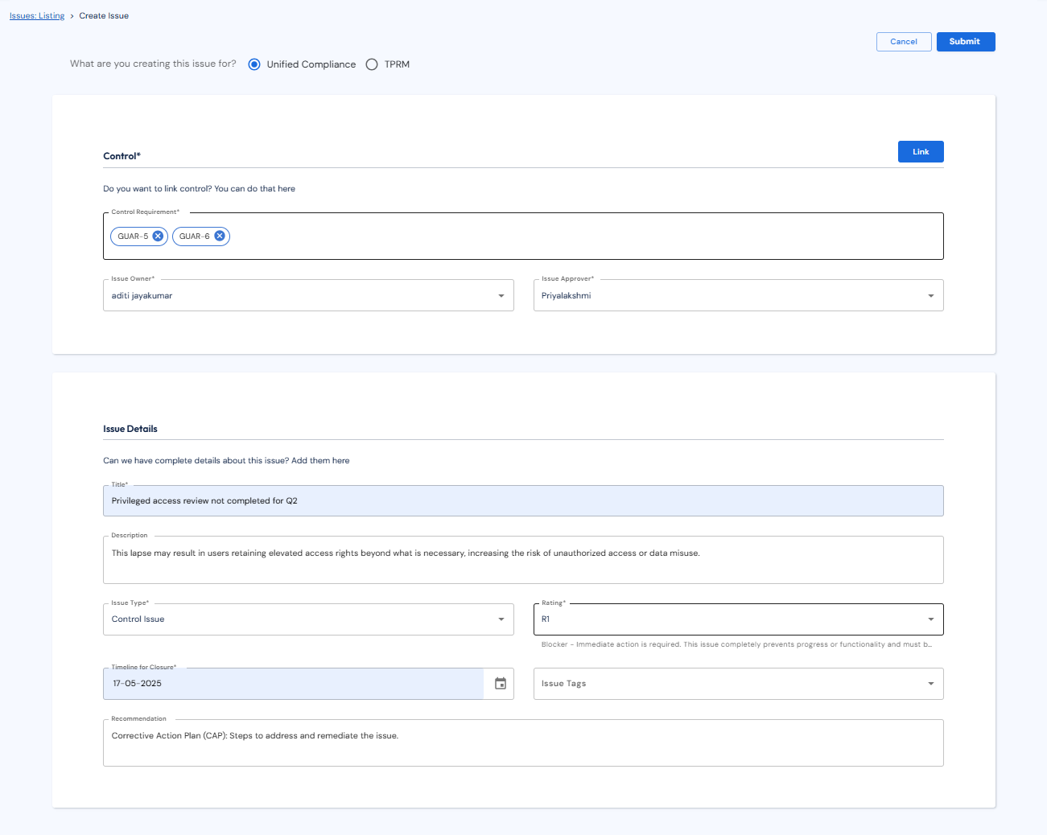Cancel issue creation
The width and height of the screenshot is (1047, 835).
tap(904, 42)
